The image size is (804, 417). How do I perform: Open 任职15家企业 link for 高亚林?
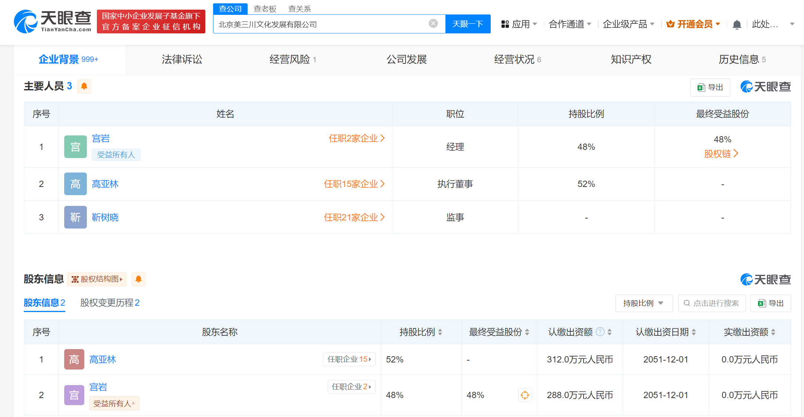(x=354, y=184)
